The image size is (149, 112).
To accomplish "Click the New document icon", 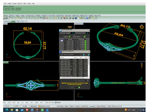I will point(9,18).
